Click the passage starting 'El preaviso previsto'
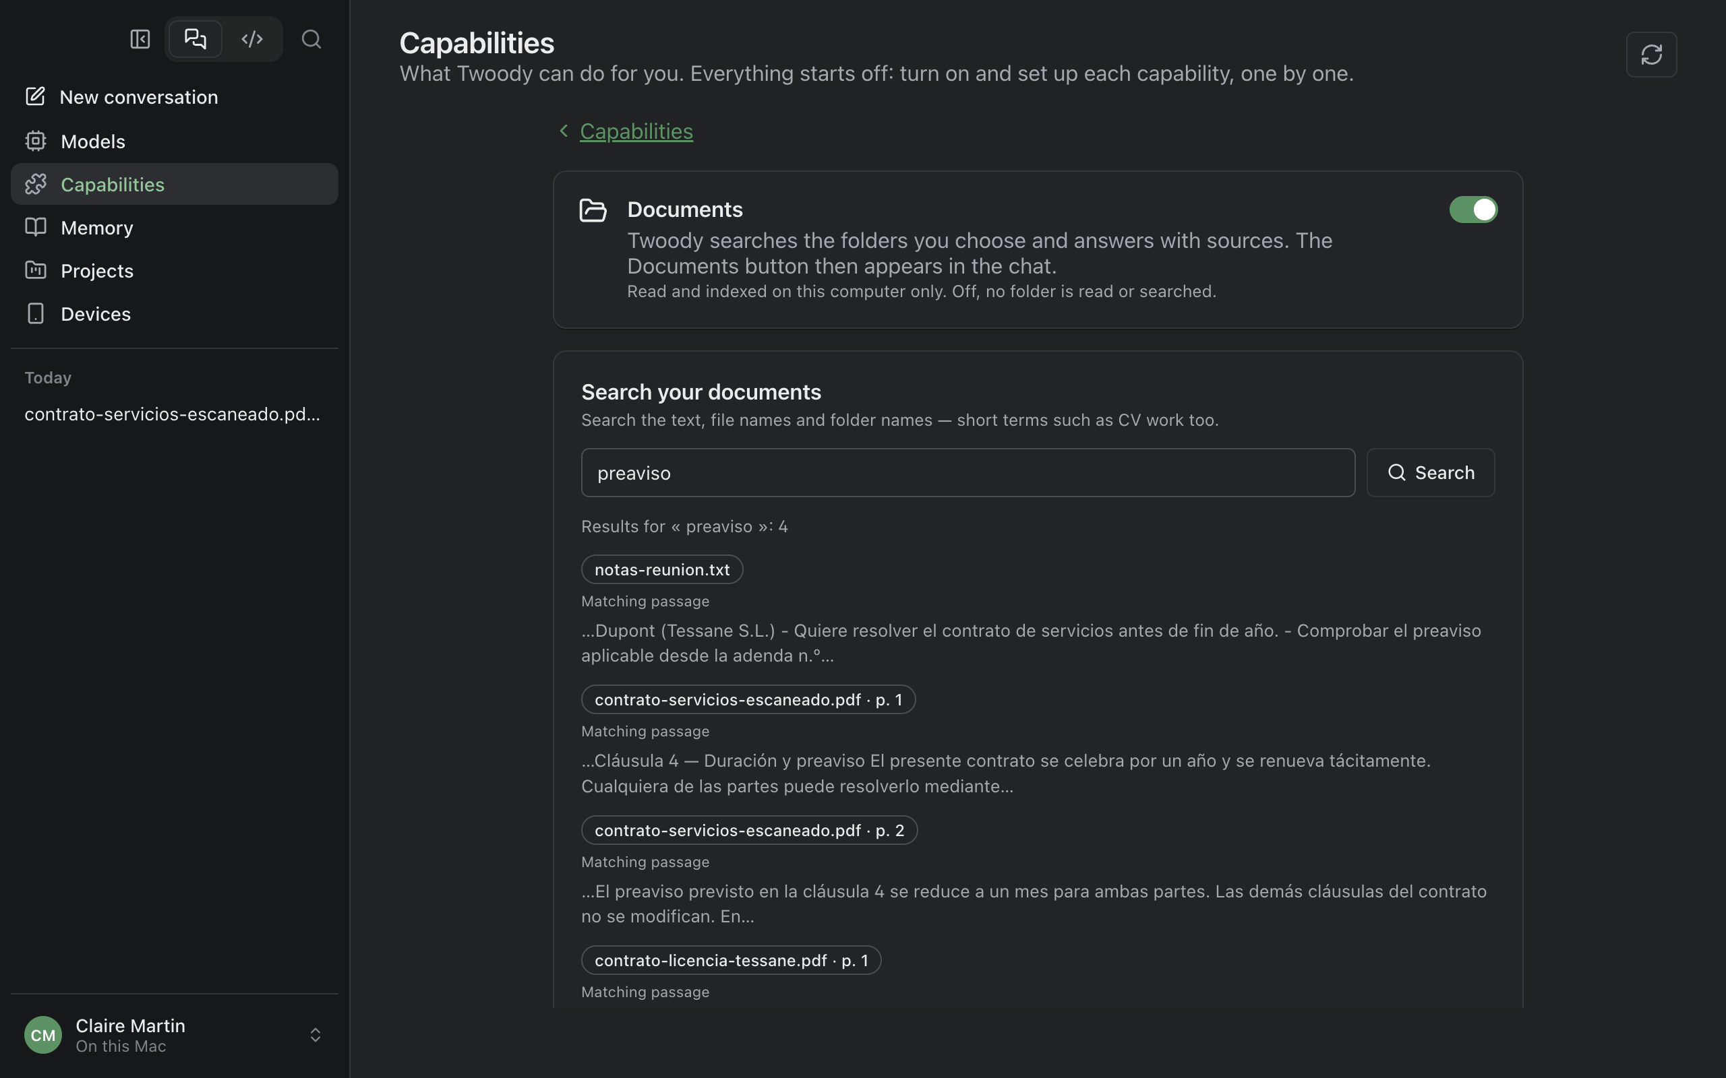Image resolution: width=1726 pixels, height=1078 pixels. pos(1034,904)
